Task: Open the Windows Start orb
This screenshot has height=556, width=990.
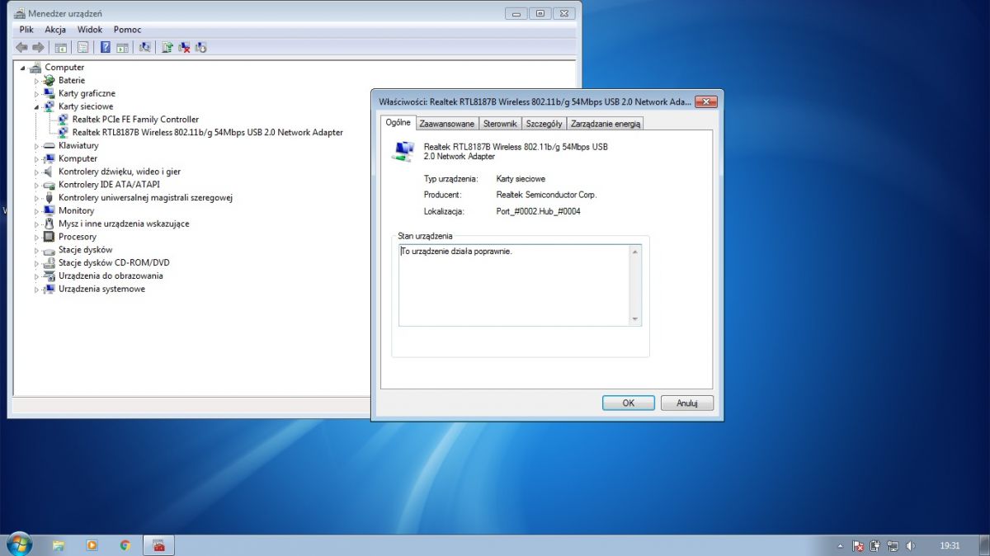Action: (x=18, y=544)
